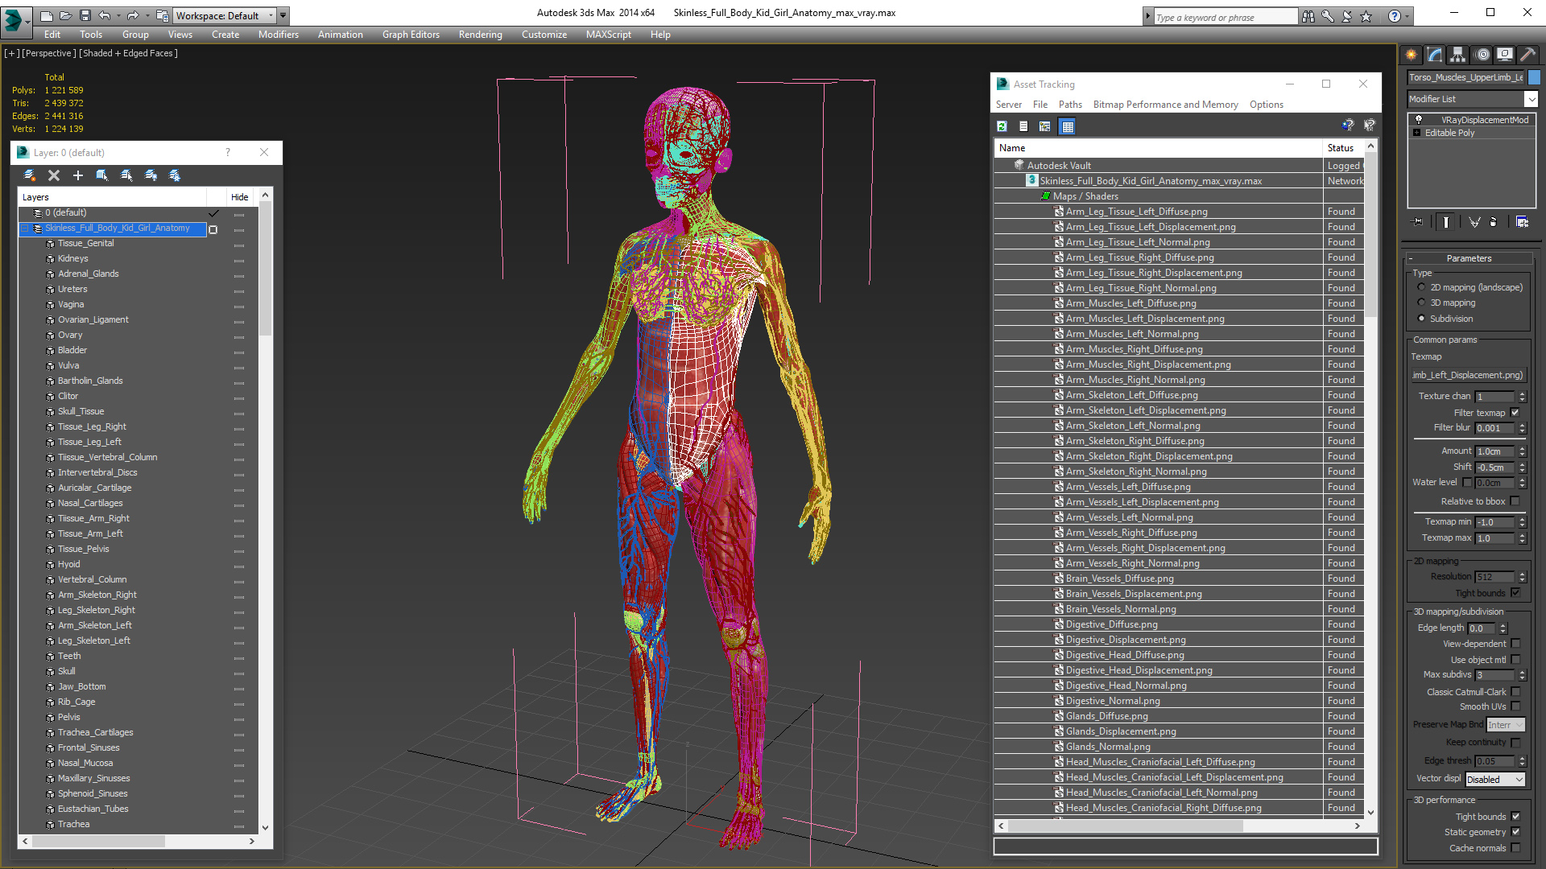Select 2D mapping (landscape) radio button

[x=1421, y=287]
